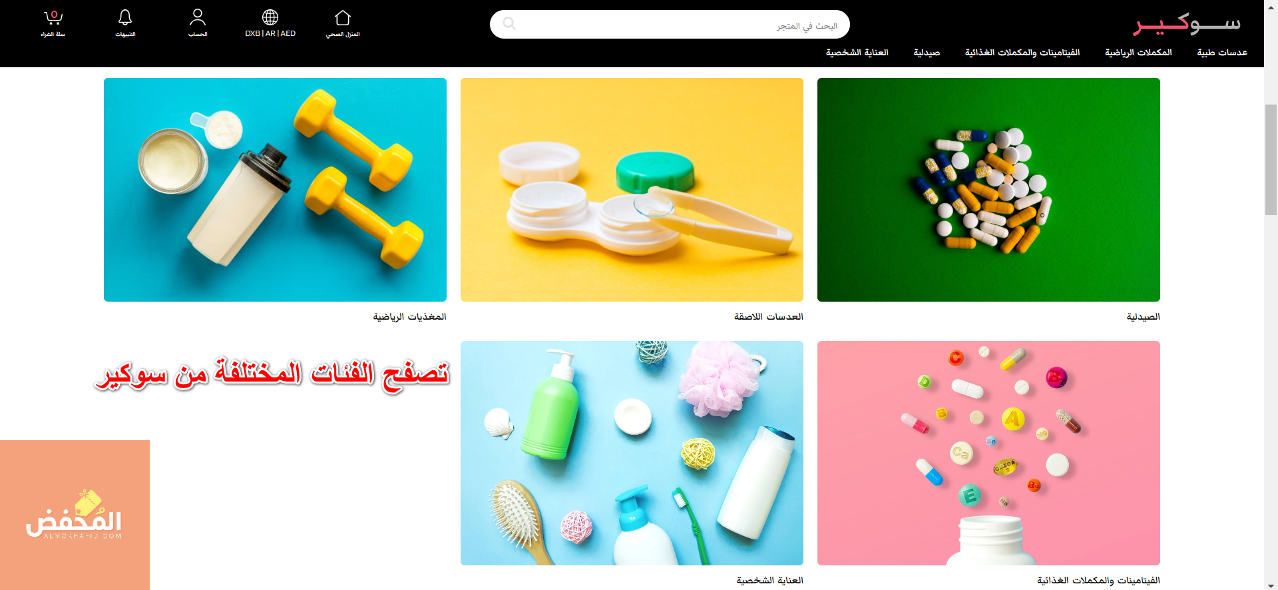Open the الصيدلية category link
Image resolution: width=1278 pixels, height=590 pixels.
(x=1143, y=317)
